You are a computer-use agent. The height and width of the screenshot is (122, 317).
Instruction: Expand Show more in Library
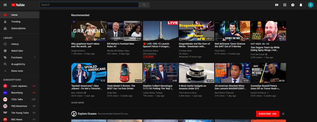pyautogui.click(x=20, y=71)
